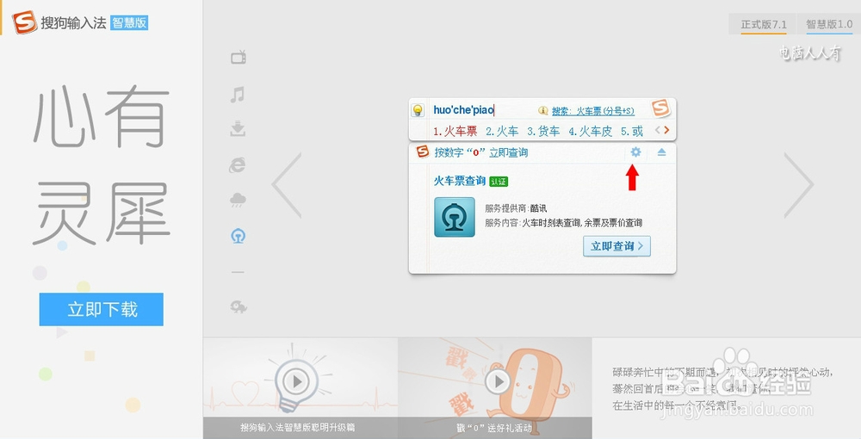Select the Internet Explorer feature icon
The width and height of the screenshot is (861, 439).
click(238, 164)
